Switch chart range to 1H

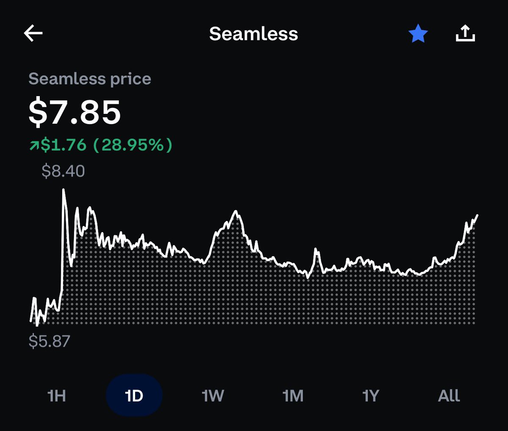click(57, 396)
